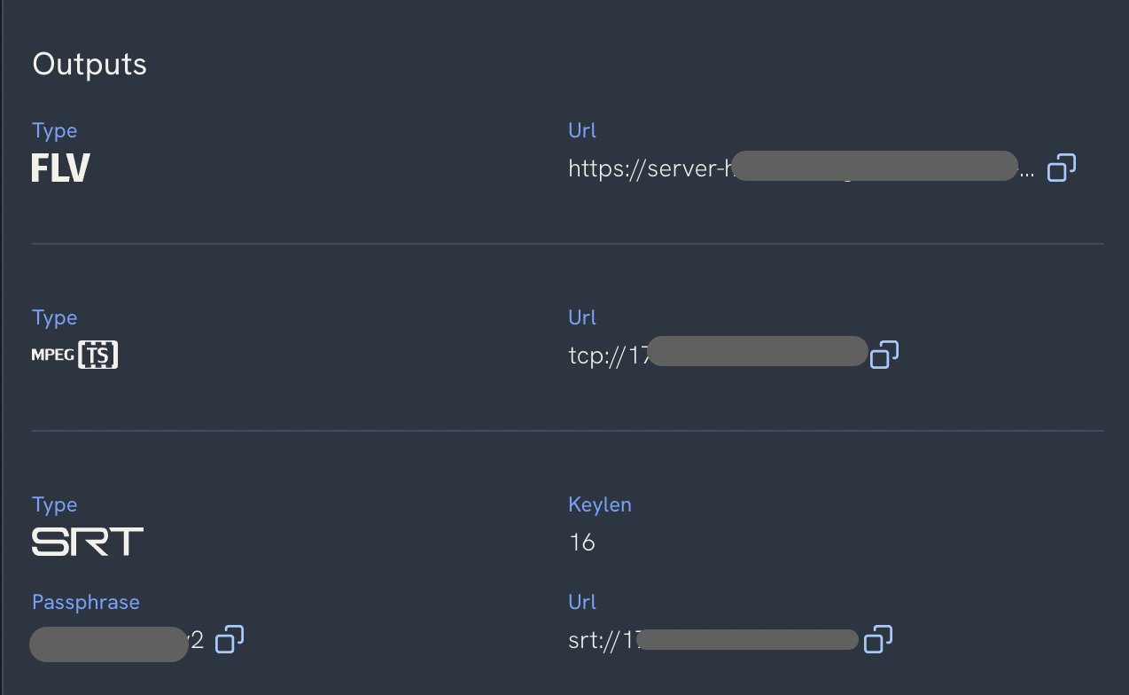This screenshot has width=1129, height=695.
Task: Click the copy icon beside the https URL
Action: [x=1061, y=167]
